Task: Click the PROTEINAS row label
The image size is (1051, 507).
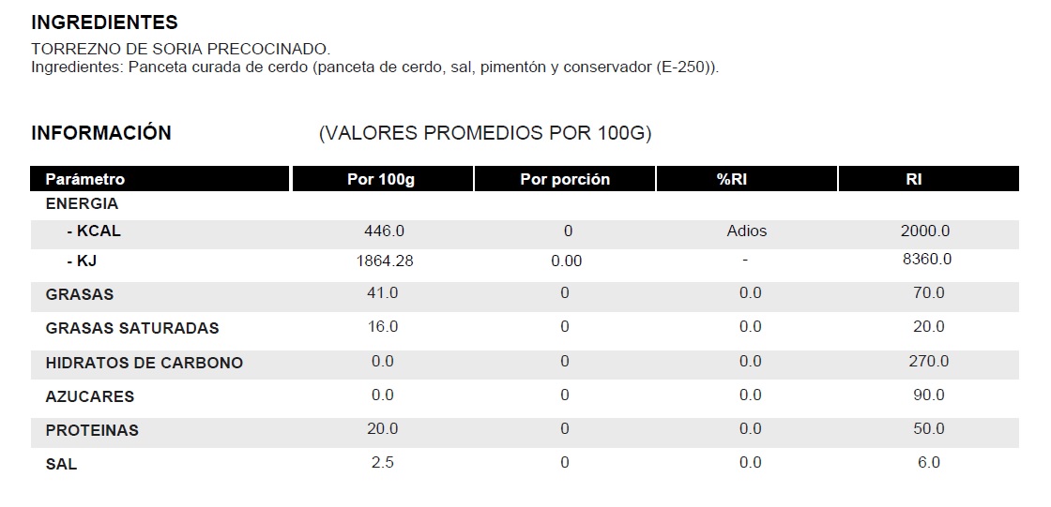Action: [92, 430]
